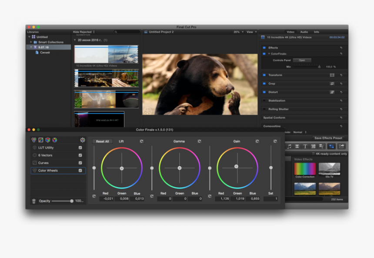Expand the Smart Collections folder triangle
Image resolution: width=374 pixels, height=258 pixels.
coord(31,42)
